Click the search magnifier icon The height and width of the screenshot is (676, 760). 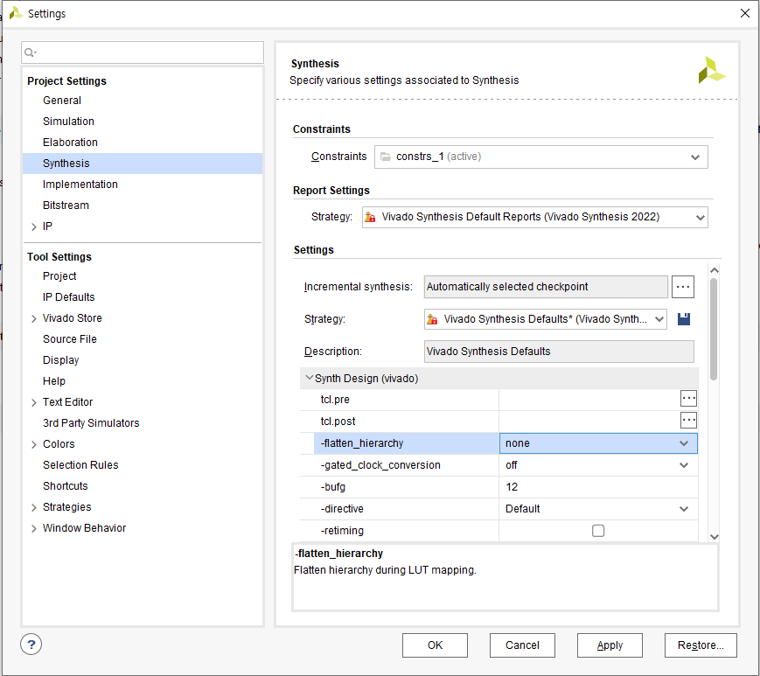click(x=29, y=52)
